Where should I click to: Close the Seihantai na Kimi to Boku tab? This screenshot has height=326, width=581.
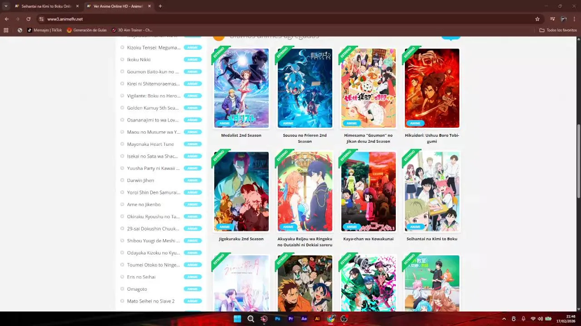pyautogui.click(x=77, y=6)
